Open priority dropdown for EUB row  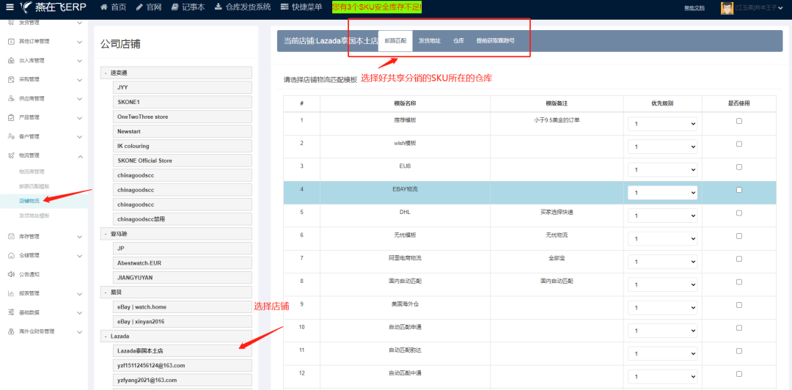(x=662, y=170)
